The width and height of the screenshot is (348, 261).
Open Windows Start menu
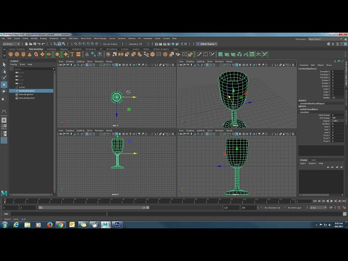click(5, 225)
